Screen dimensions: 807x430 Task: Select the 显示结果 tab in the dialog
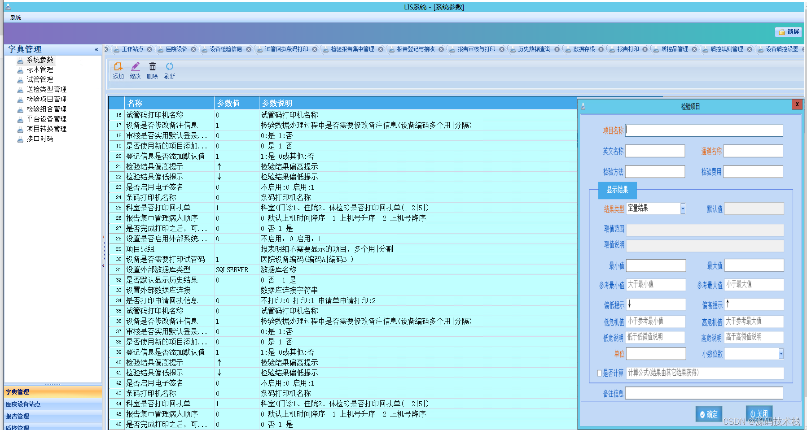point(618,190)
